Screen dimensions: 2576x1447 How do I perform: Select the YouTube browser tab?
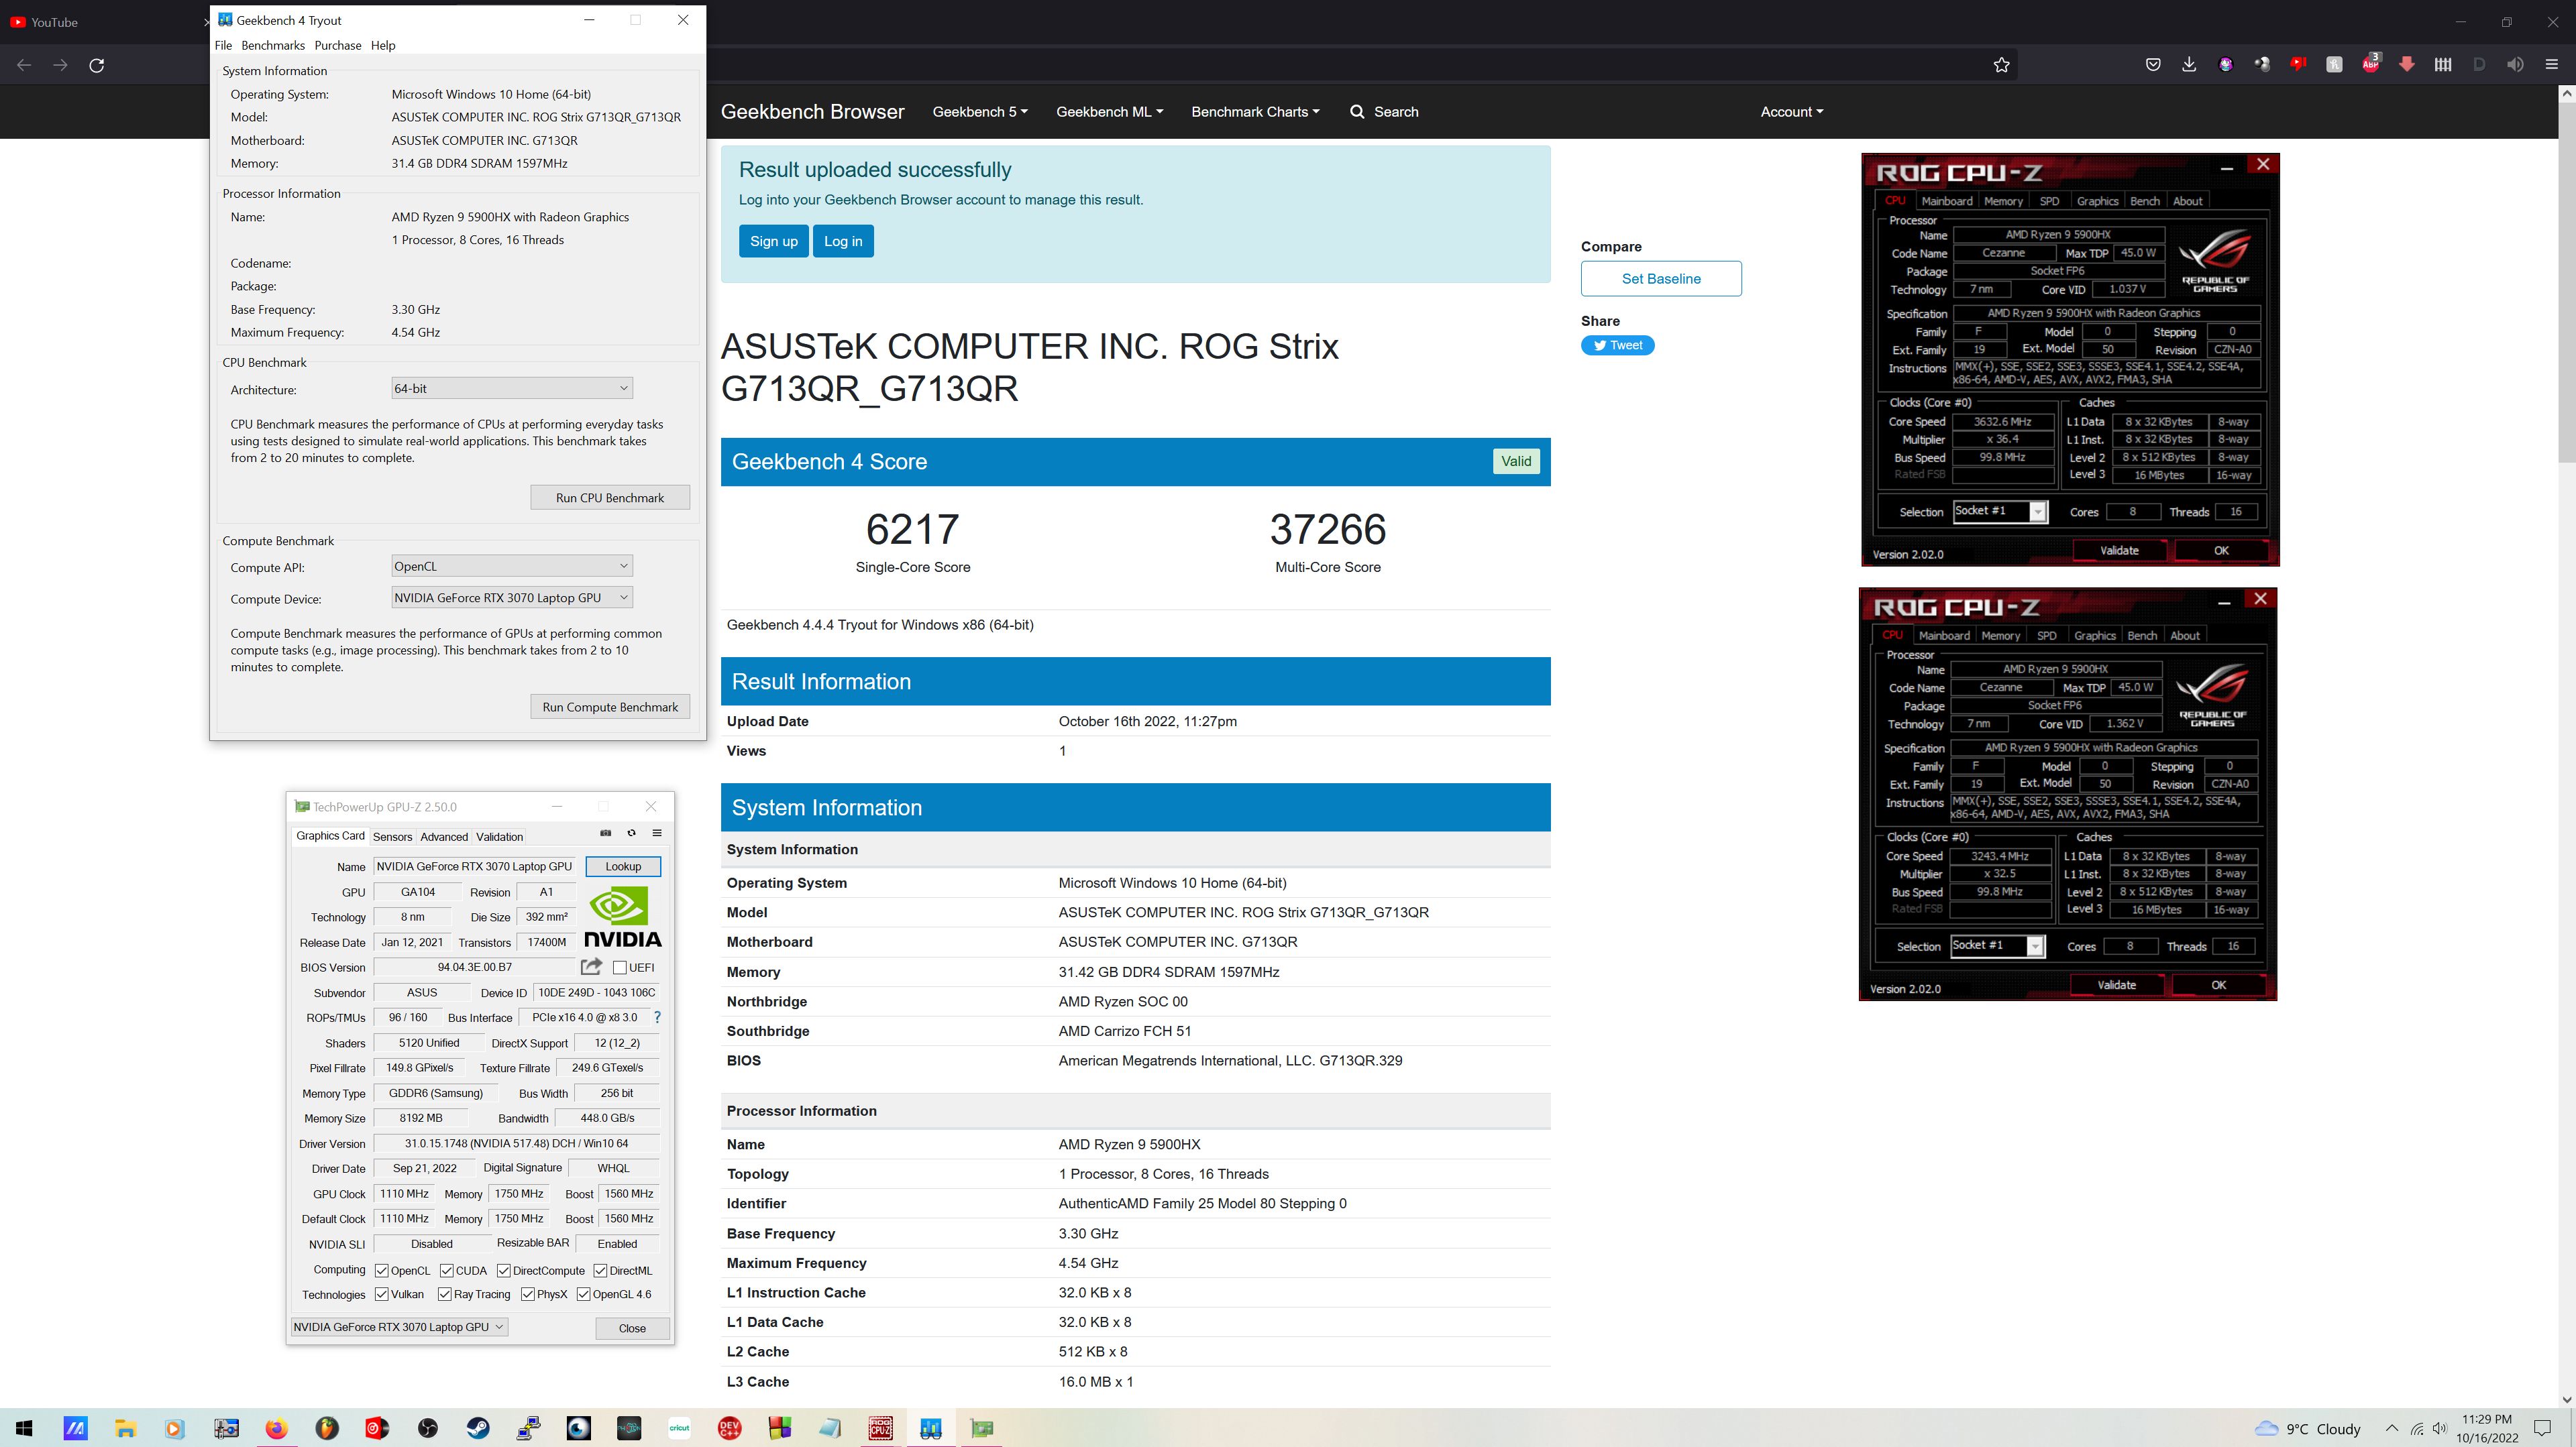tap(105, 22)
